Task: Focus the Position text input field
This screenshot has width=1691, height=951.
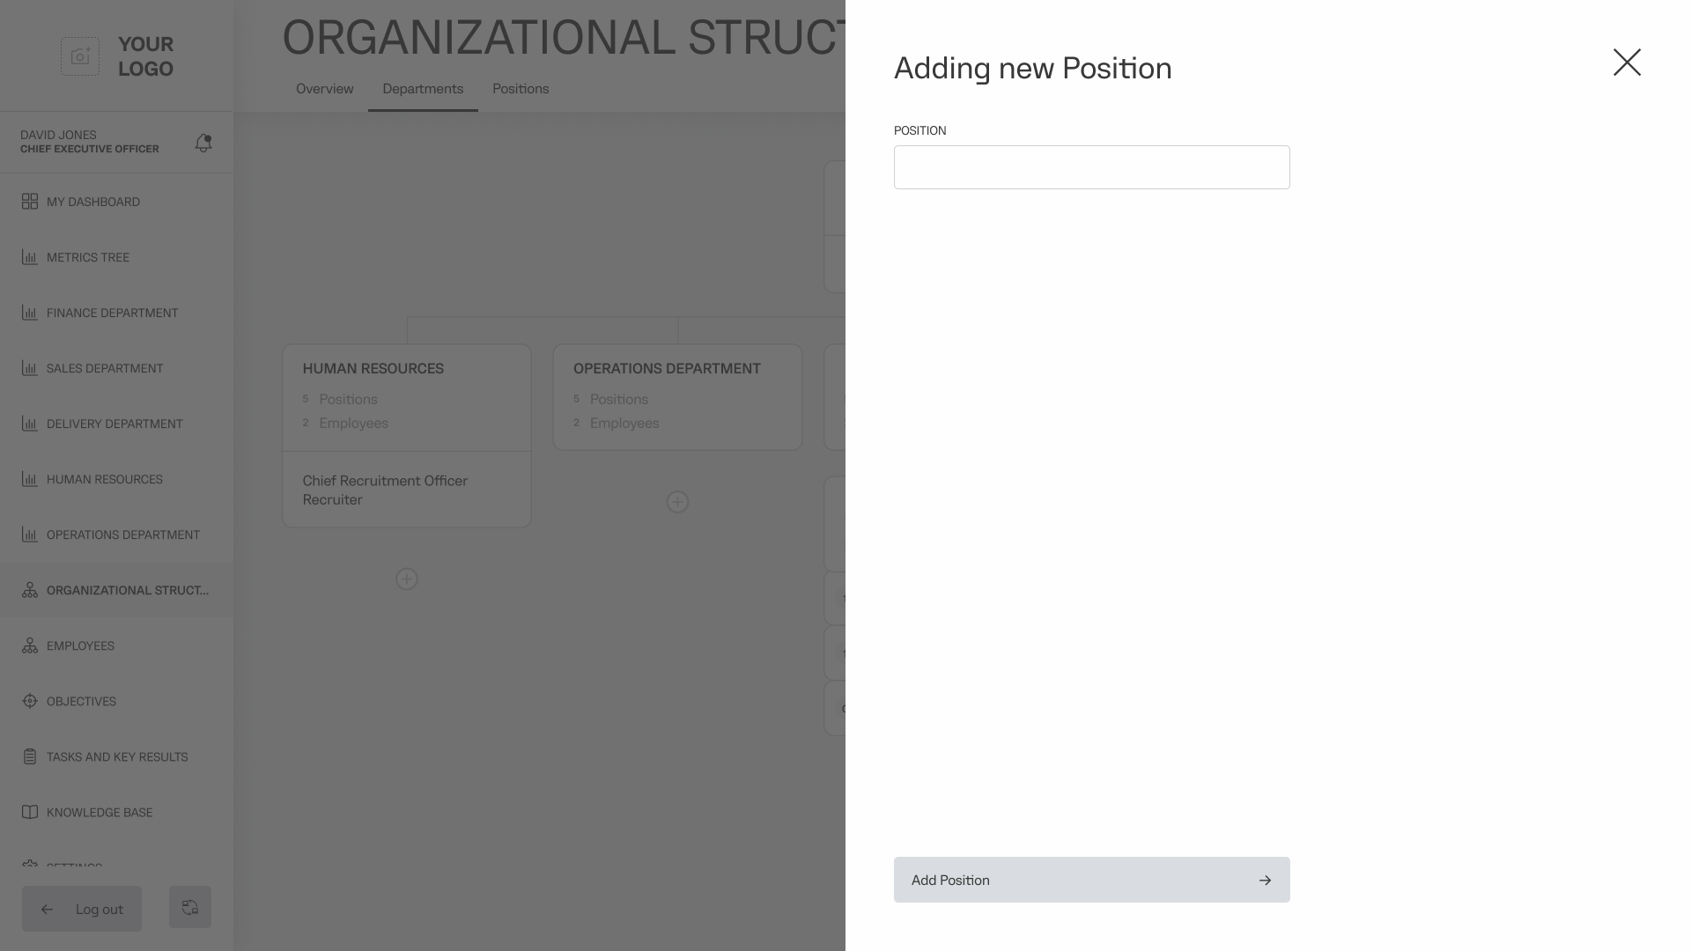Action: click(1091, 167)
